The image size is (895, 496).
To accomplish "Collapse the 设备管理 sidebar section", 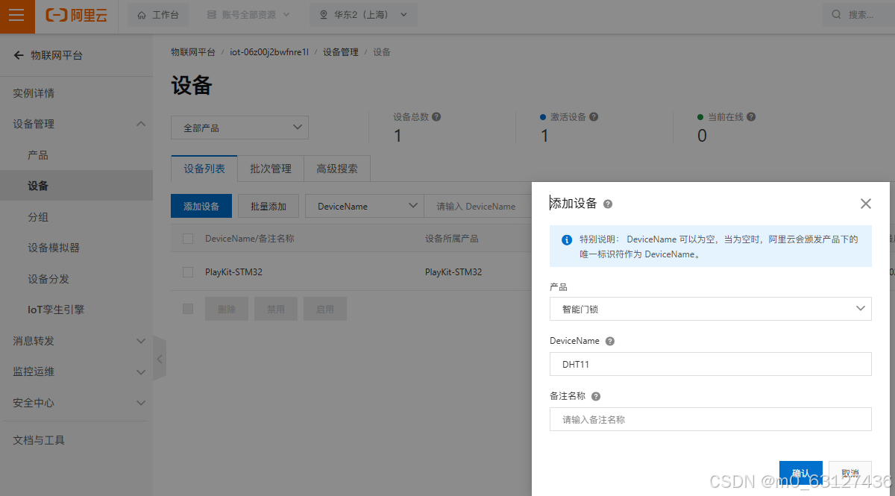I will [140, 124].
